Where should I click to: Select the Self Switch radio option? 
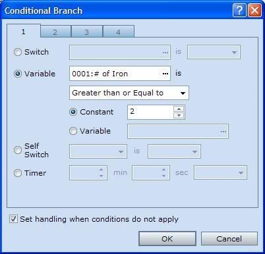tap(18, 150)
